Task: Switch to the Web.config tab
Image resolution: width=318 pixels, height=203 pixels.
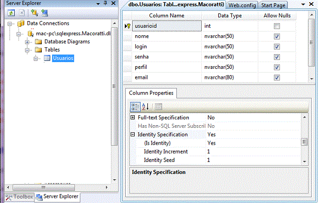Action: tap(242, 5)
